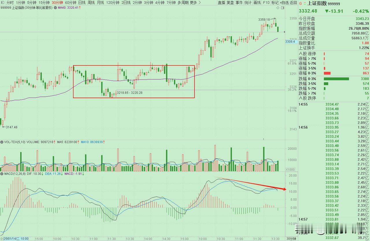
Task: Click the 上证换手 row
Action: point(334,48)
